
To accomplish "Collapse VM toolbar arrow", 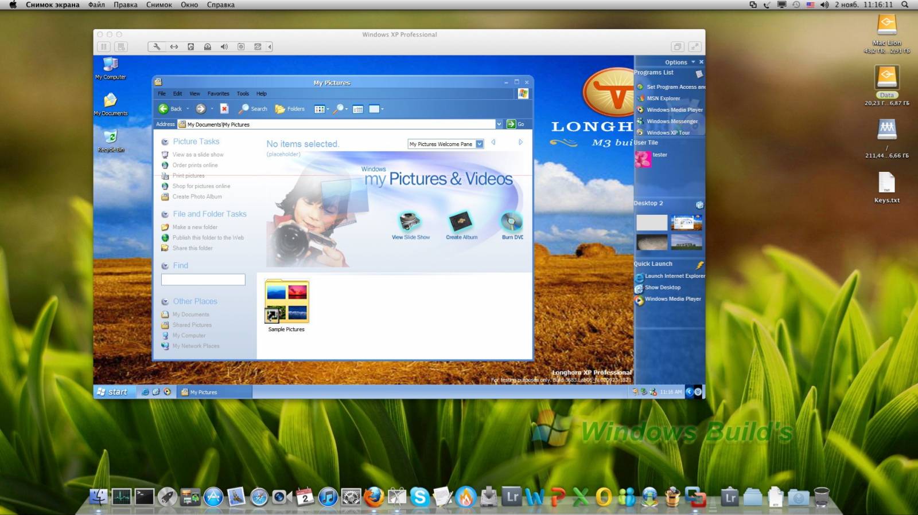I will point(269,47).
